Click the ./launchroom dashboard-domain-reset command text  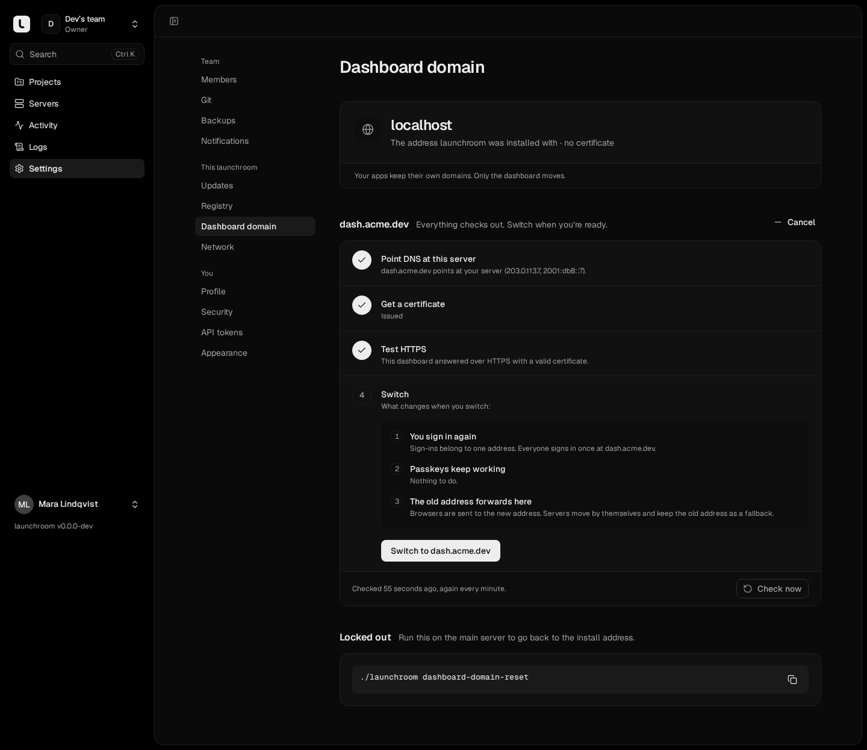tap(444, 677)
